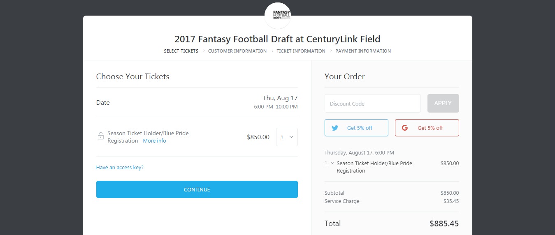Click the Your Order heading

[x=344, y=76]
